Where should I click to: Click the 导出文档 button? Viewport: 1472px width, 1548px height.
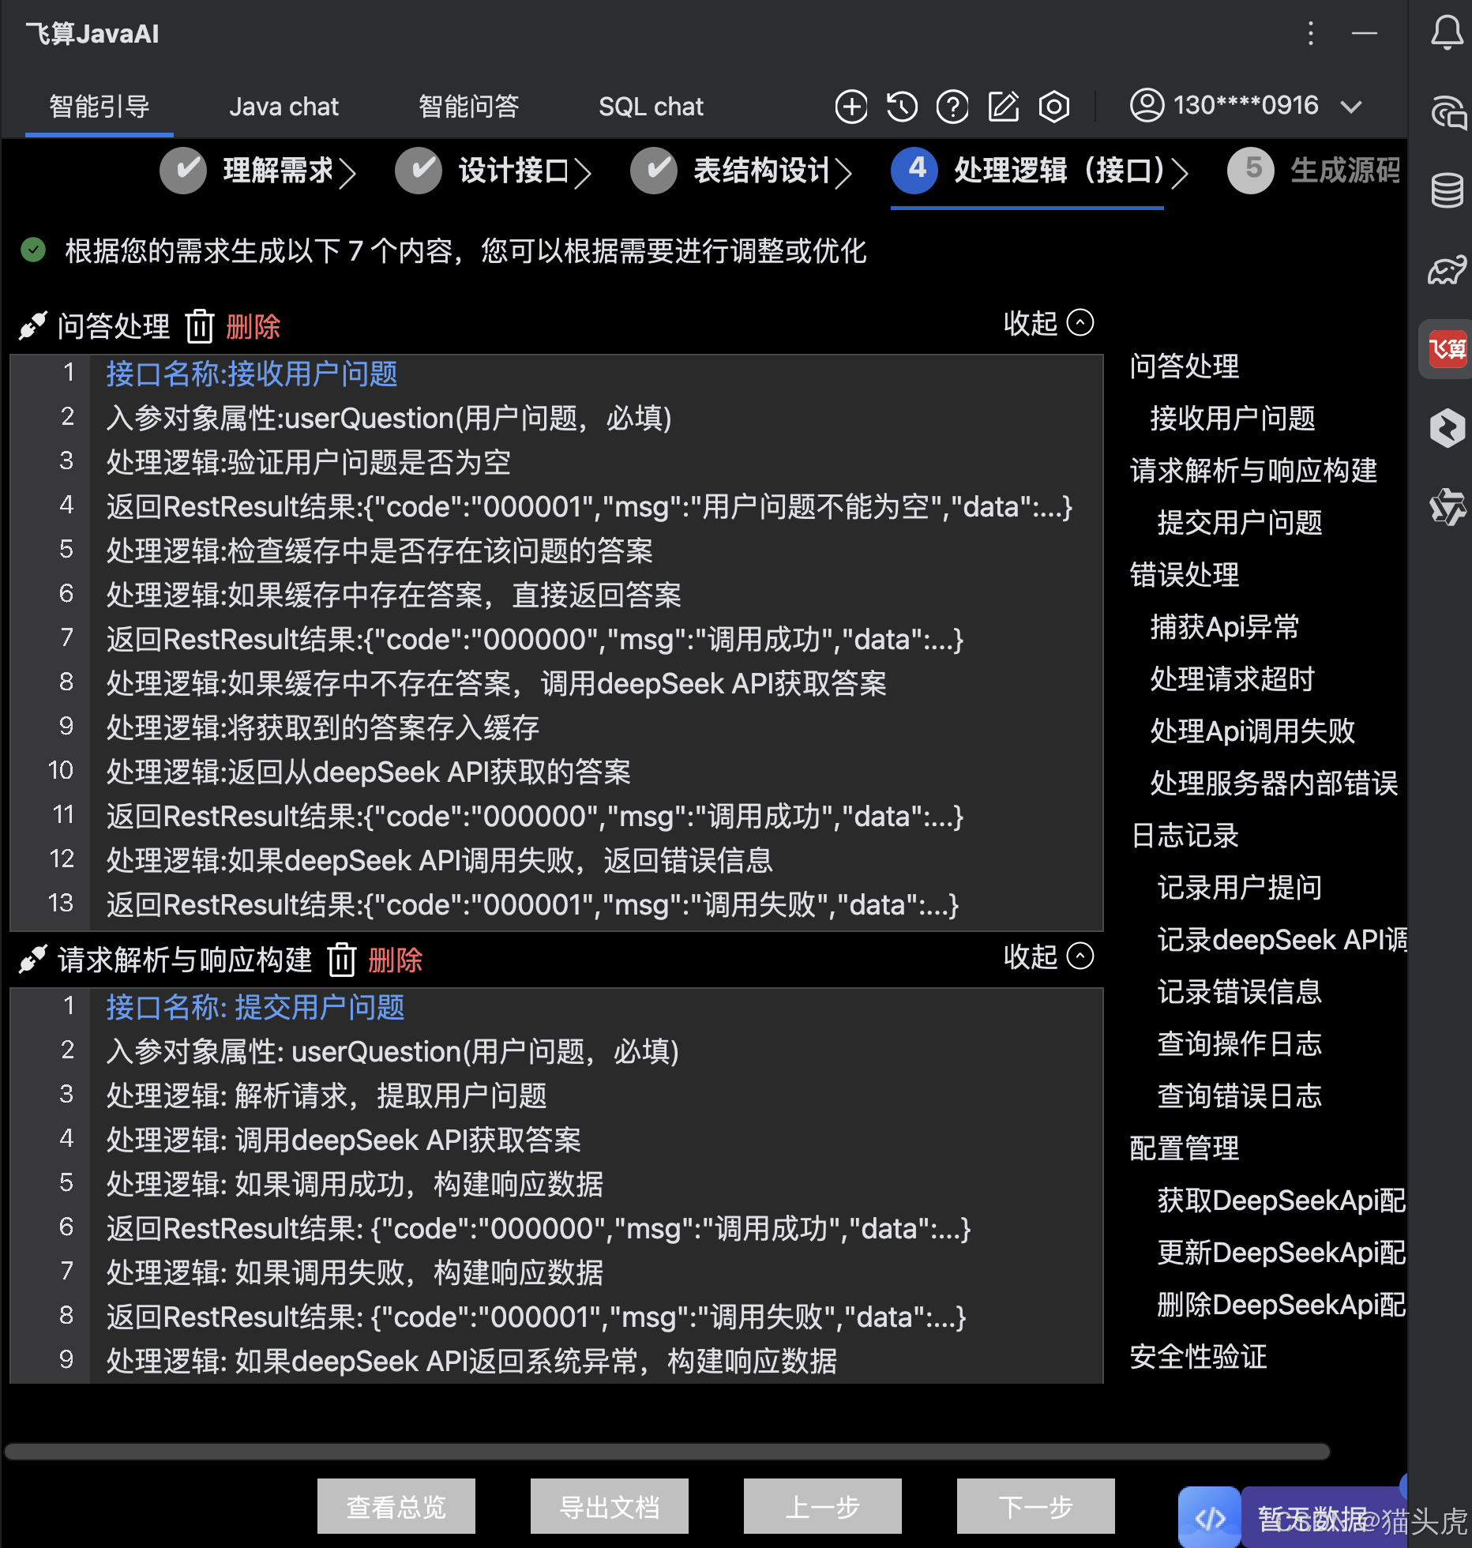pos(609,1505)
